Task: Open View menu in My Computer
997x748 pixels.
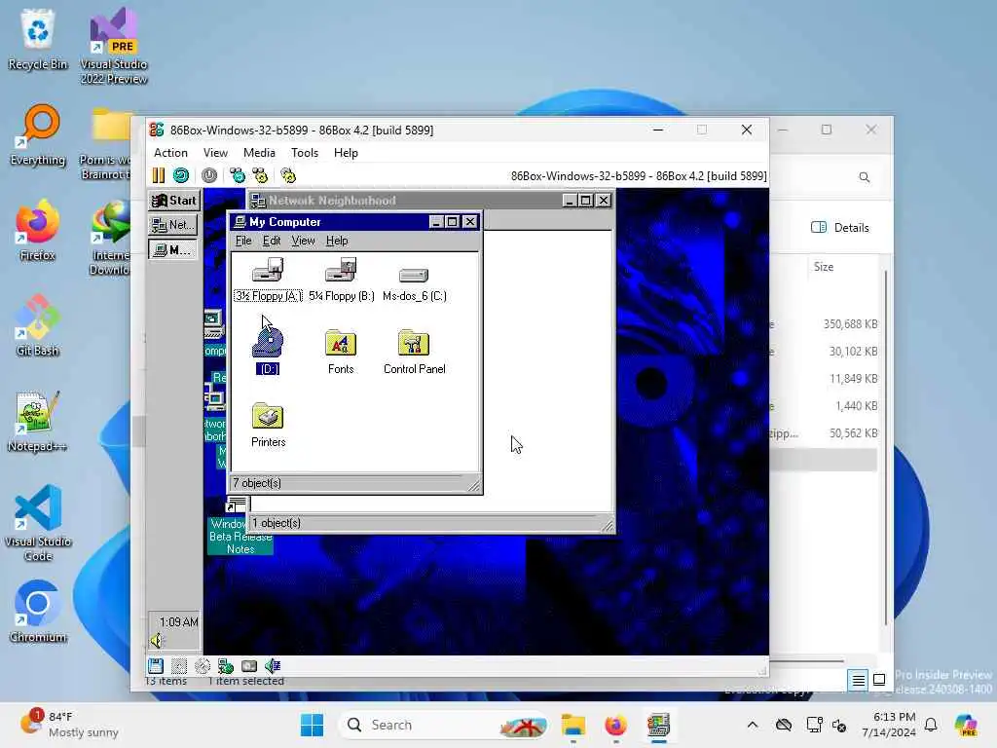Action: click(304, 241)
